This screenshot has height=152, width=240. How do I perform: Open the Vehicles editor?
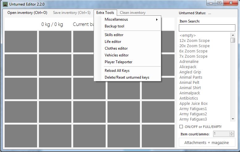tap(128, 55)
